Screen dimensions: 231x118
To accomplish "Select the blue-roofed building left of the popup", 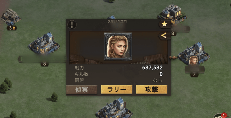I will tap(44, 44).
